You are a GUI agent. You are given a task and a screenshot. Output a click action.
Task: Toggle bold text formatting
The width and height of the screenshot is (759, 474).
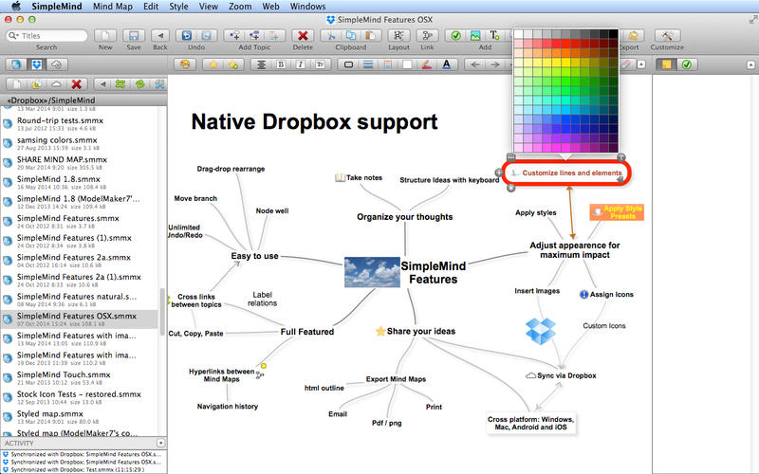coord(280,64)
